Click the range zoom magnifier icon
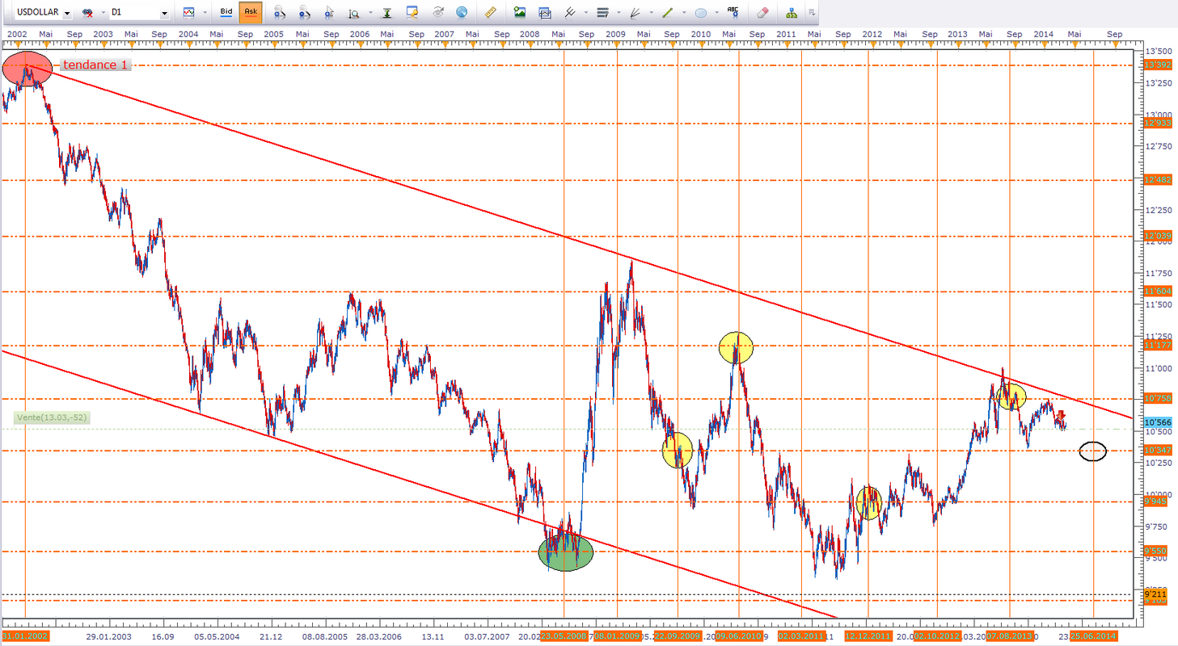1178x646 pixels. pos(354,13)
